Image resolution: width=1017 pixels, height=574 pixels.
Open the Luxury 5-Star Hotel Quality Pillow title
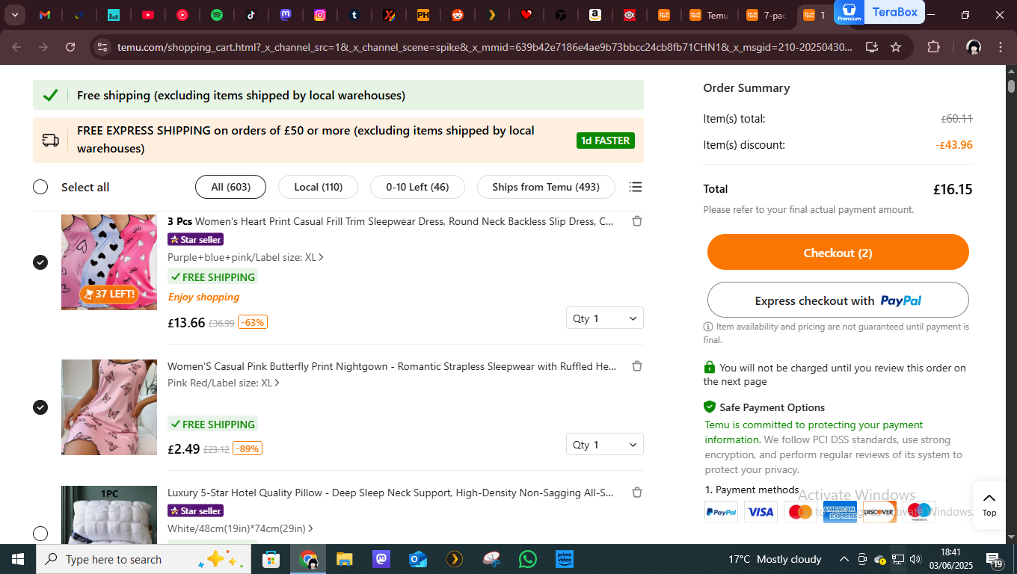tap(390, 493)
